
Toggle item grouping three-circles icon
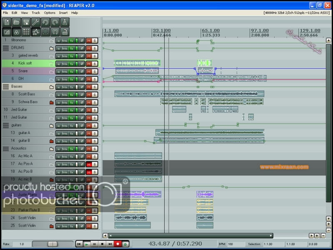pyautogui.click(x=16, y=32)
